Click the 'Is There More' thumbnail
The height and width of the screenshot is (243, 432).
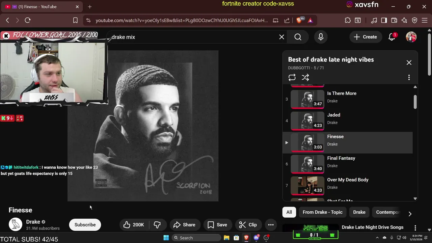(x=307, y=99)
